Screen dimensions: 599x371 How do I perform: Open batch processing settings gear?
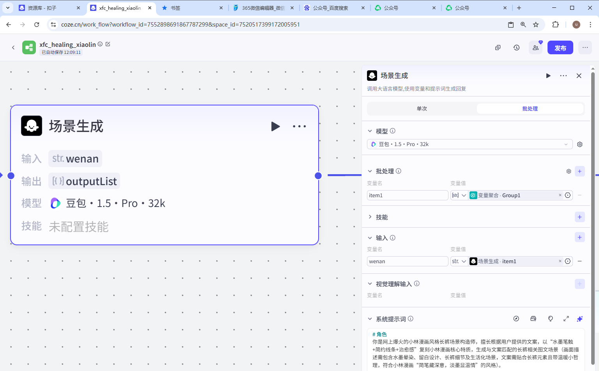569,171
